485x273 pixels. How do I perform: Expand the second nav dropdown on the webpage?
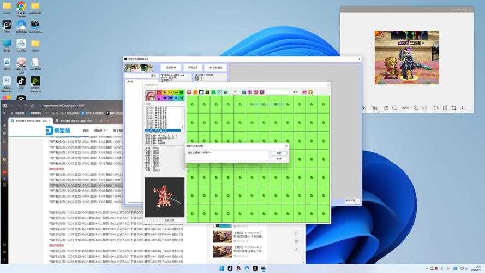[x=101, y=130]
